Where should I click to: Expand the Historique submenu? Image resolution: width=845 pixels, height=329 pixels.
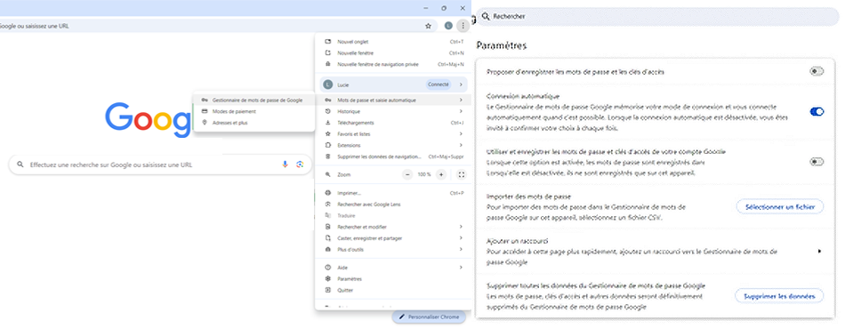pyautogui.click(x=461, y=111)
